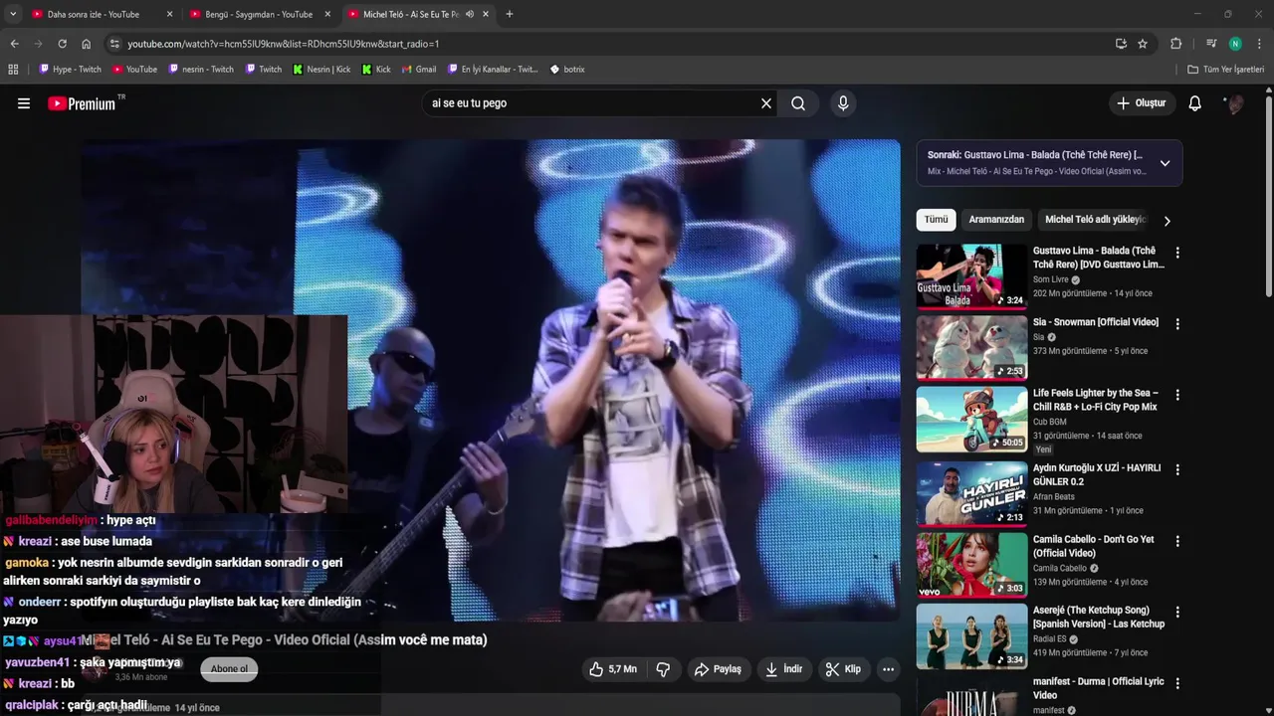
Task: Select Michel Teló adlı yükleyici chip
Action: coord(1095,220)
